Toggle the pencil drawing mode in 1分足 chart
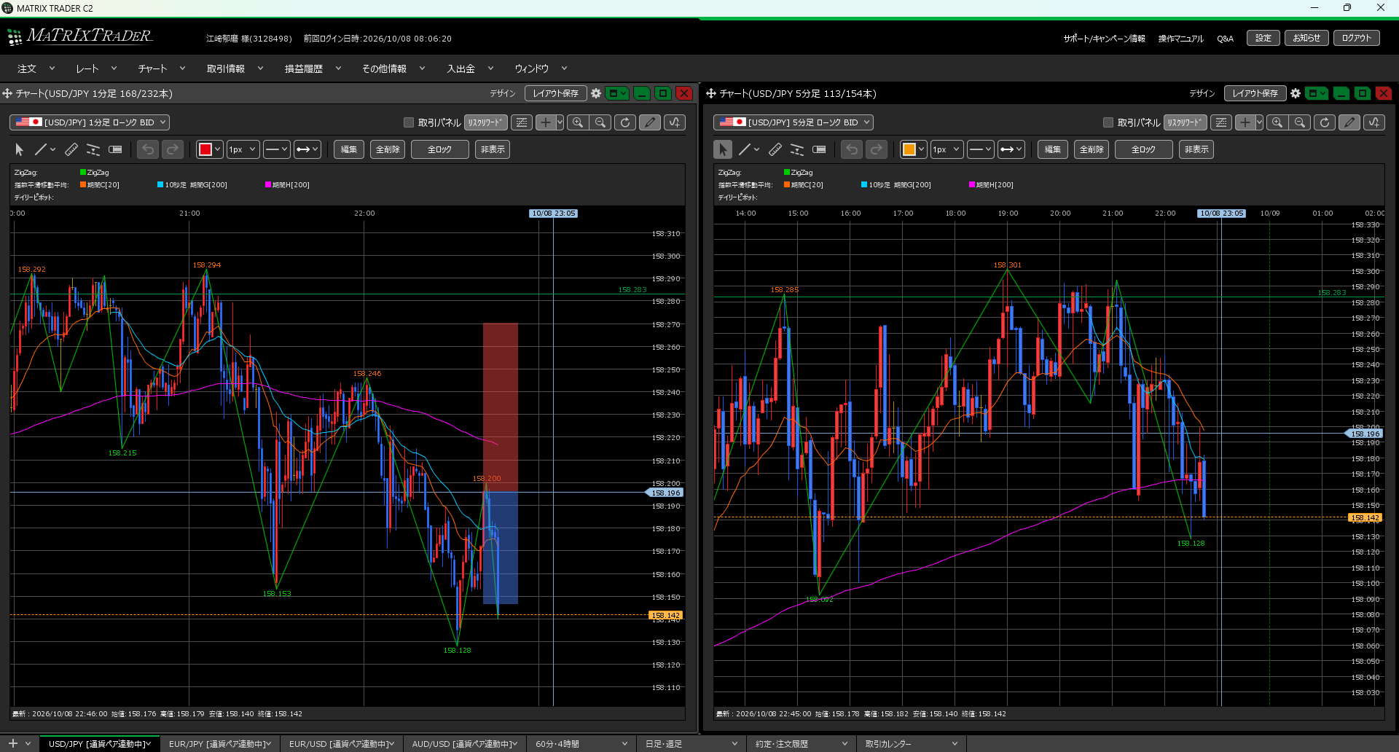Image resolution: width=1399 pixels, height=752 pixels. (650, 122)
